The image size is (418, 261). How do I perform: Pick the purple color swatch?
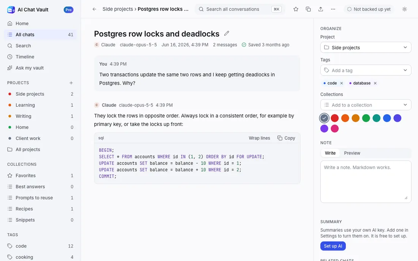pos(324,129)
